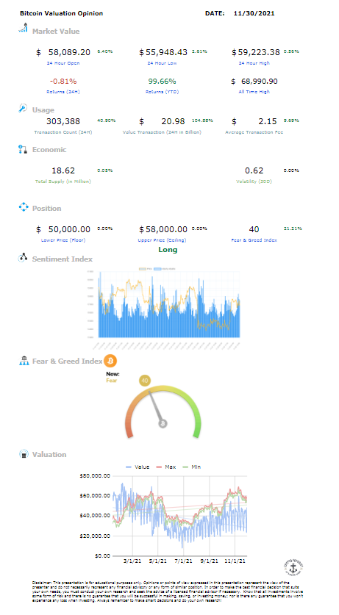The height and width of the screenshot is (615, 339).
Task: Click the Usage wrench icon
Action: [x=23, y=108]
